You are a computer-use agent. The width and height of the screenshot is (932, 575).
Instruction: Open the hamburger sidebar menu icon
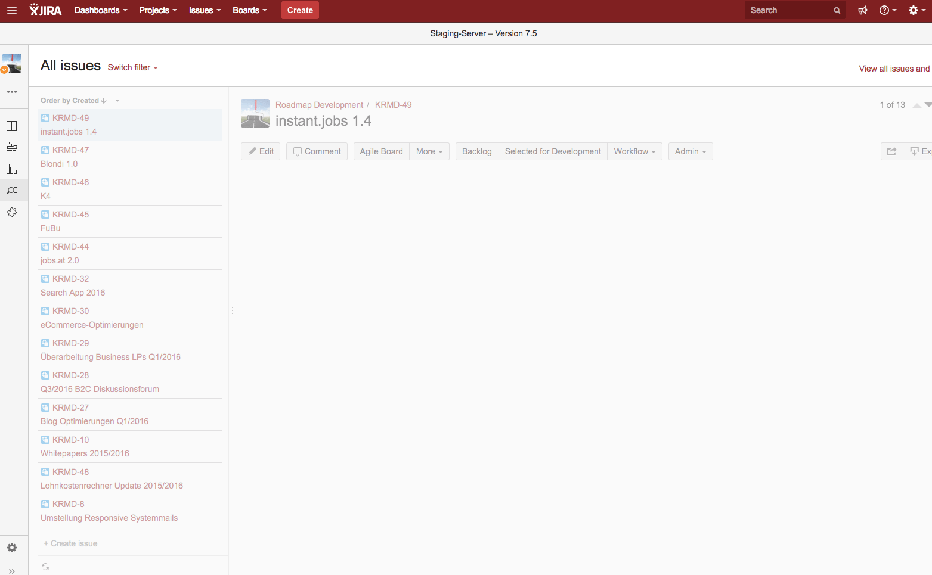[11, 10]
